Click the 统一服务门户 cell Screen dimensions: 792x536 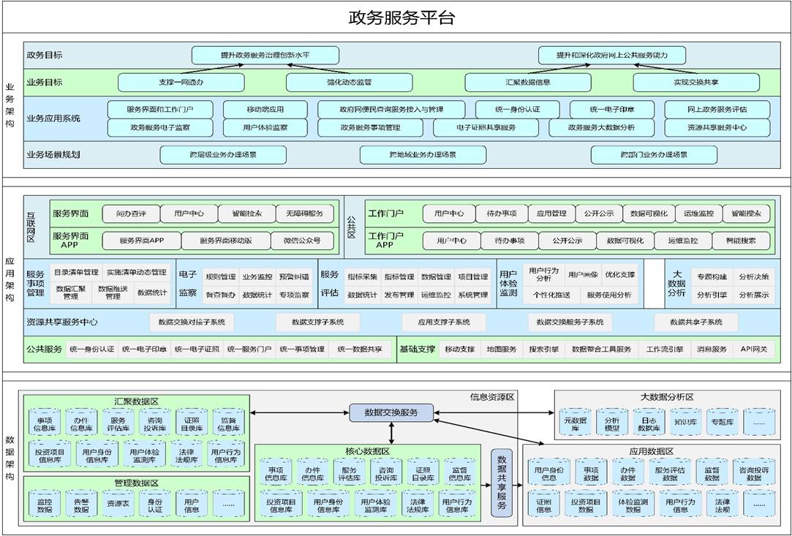tap(249, 349)
